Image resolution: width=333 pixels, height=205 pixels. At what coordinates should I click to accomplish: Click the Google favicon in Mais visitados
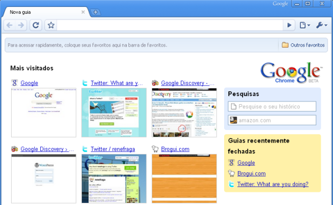(x=15, y=83)
